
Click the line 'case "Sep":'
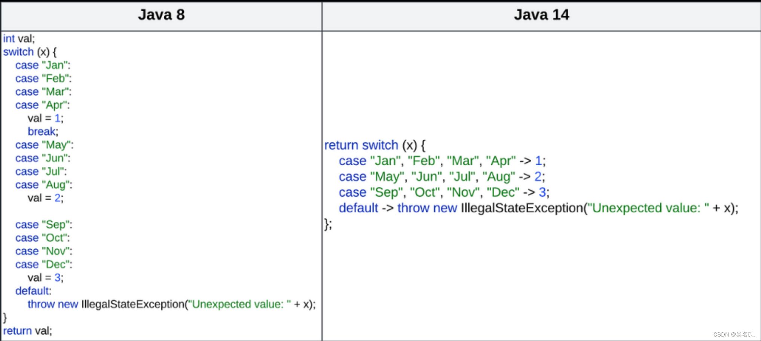(x=44, y=225)
